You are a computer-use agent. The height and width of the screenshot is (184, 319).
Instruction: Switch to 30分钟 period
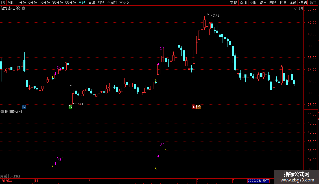[58, 3]
